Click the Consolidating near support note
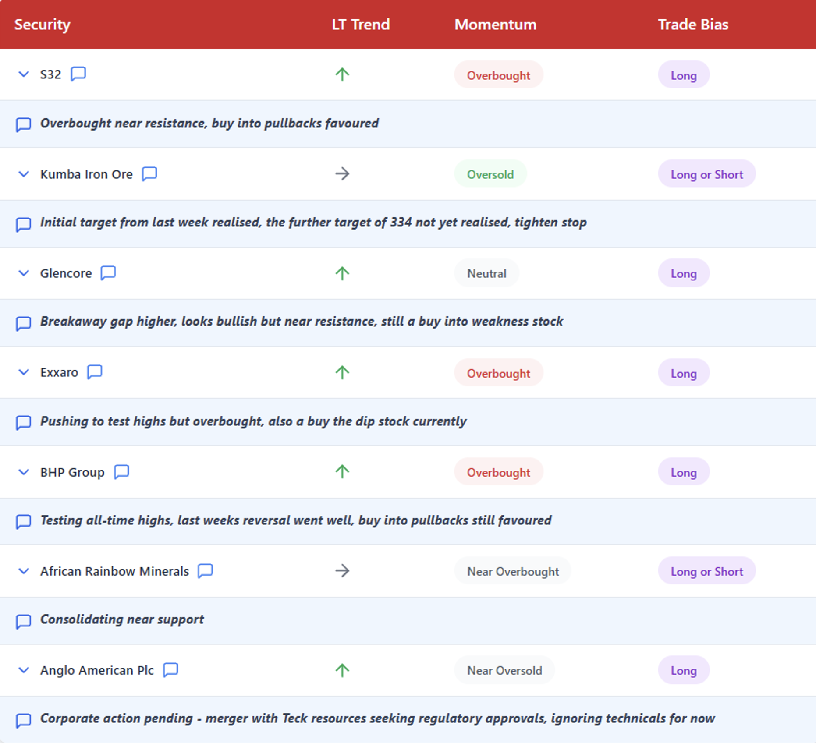 pyautogui.click(x=122, y=619)
